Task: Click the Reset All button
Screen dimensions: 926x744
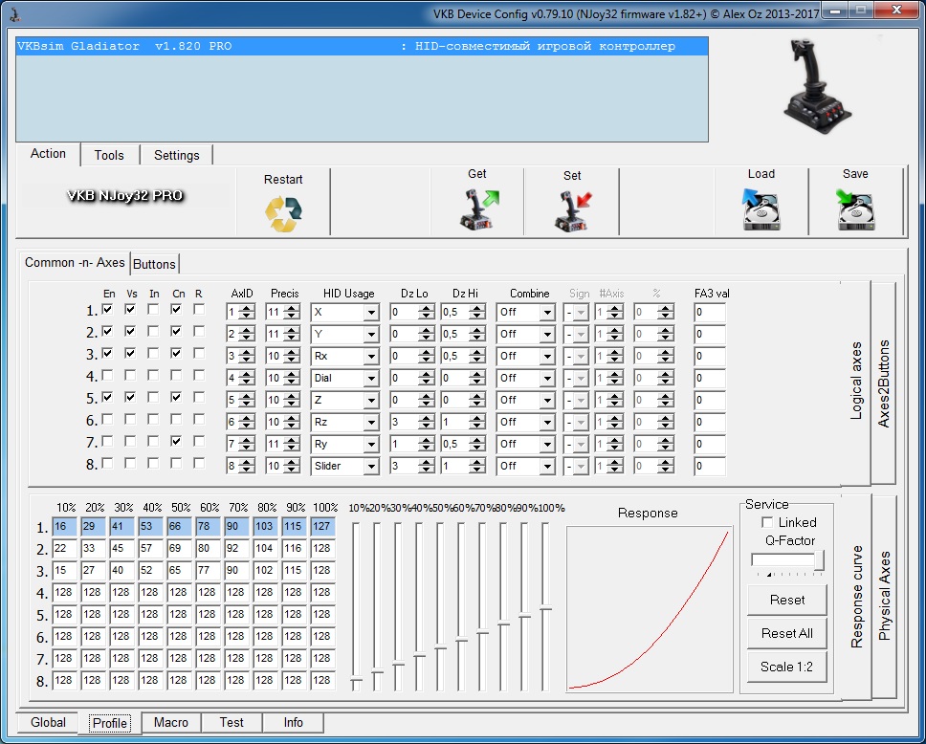Action: point(787,634)
